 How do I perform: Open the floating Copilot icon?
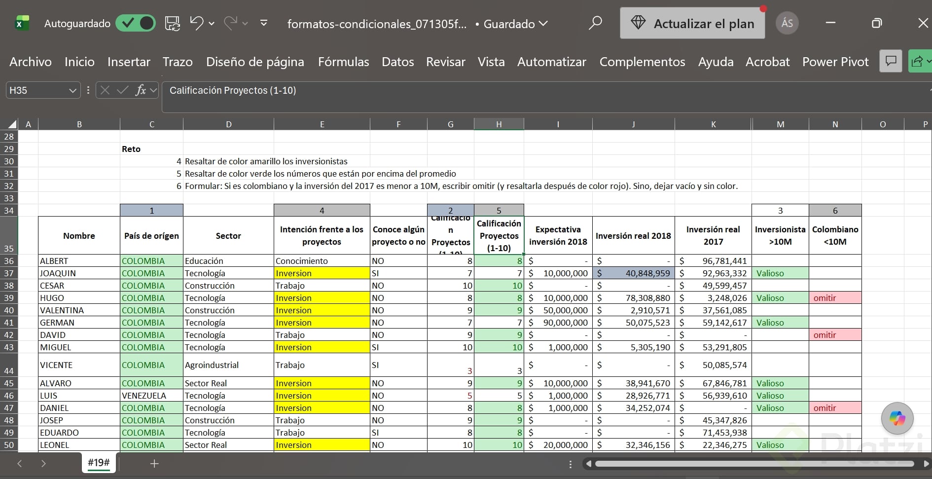pyautogui.click(x=897, y=418)
